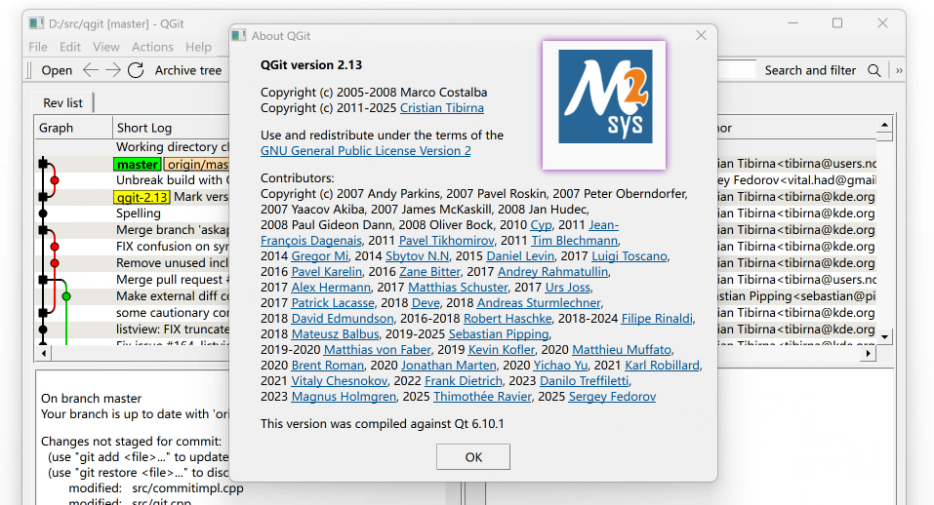
Task: Open the File menu
Action: click(37, 47)
